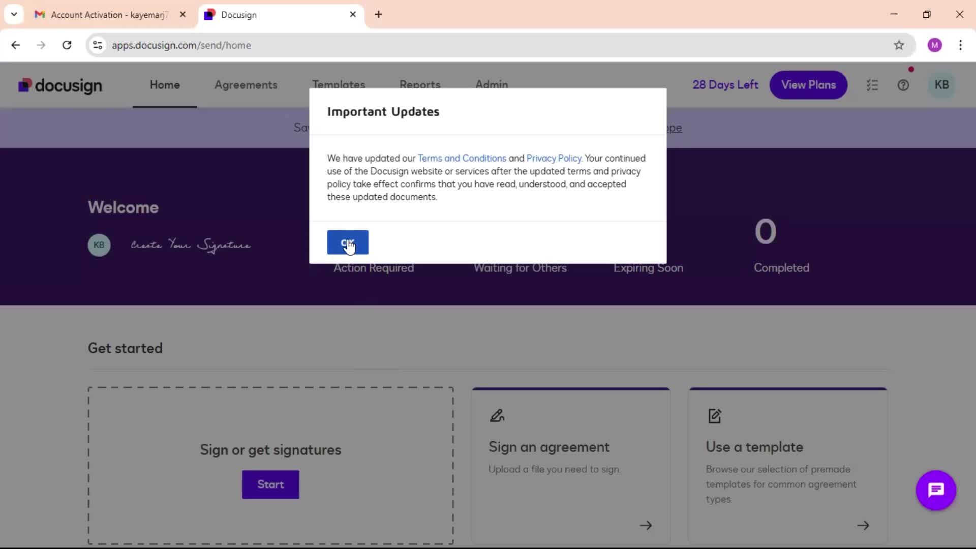Click the pen icon on Sign an agreement
This screenshot has height=549, width=976.
(x=497, y=416)
